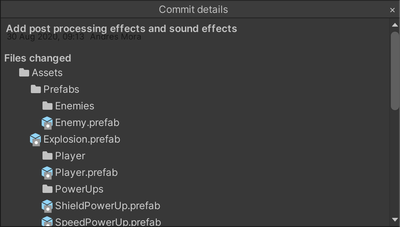Screen dimensions: 400x227
Task: Select the Assets folder label
Action: (x=47, y=73)
